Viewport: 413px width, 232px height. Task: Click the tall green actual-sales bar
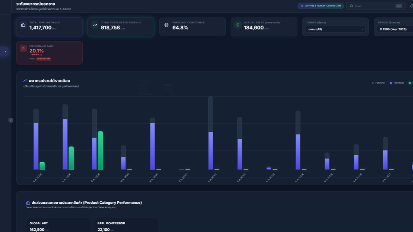coord(100,150)
